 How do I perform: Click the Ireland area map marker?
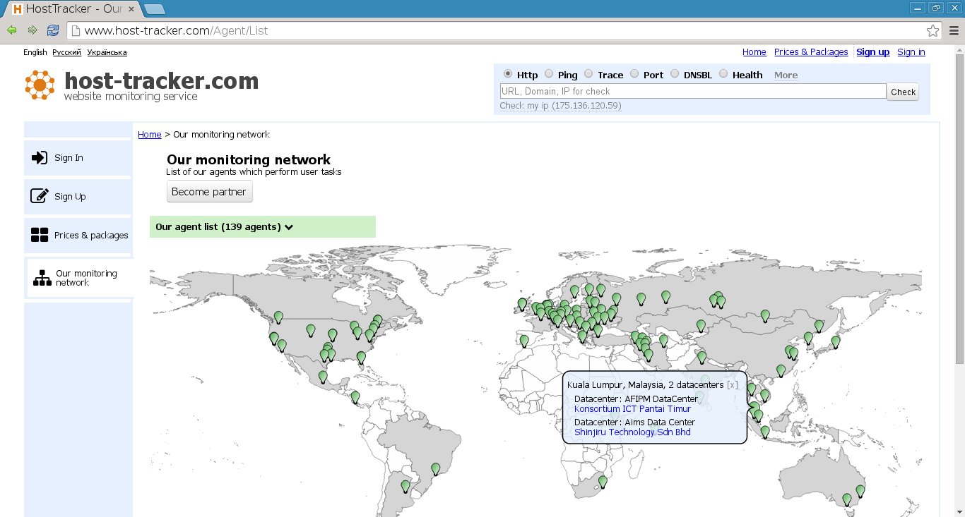(522, 305)
